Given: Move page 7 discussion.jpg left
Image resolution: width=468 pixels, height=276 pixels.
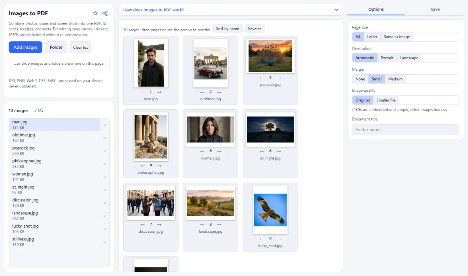Looking at the screenshot, I should click(x=142, y=224).
